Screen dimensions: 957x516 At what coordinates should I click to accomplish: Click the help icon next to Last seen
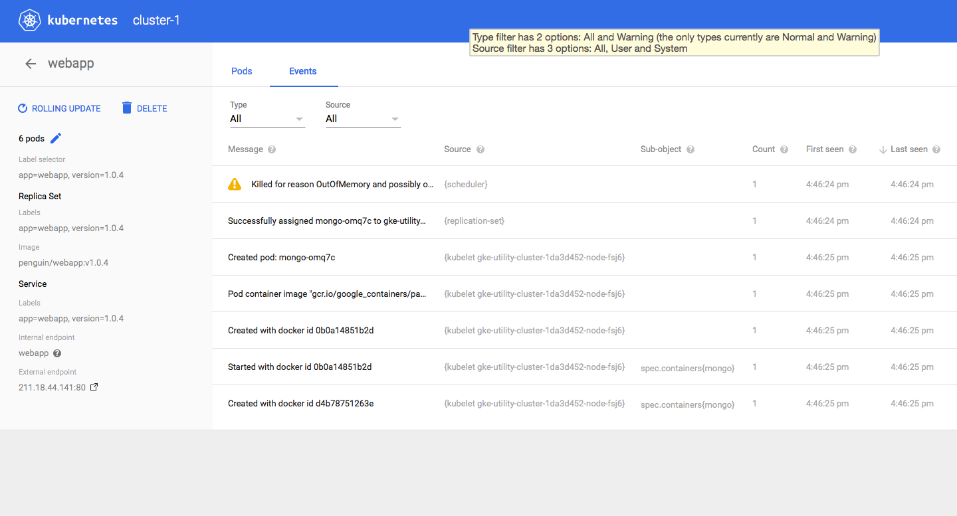(x=936, y=149)
